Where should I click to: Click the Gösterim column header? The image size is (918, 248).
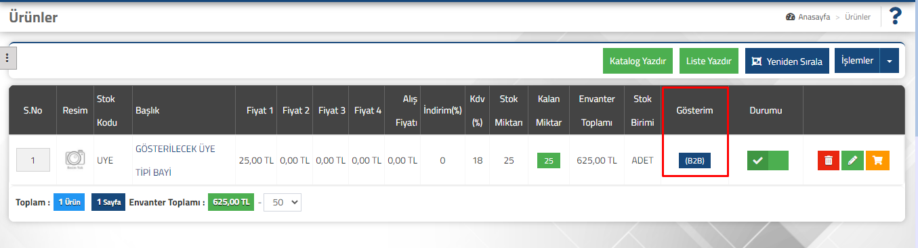tap(695, 110)
